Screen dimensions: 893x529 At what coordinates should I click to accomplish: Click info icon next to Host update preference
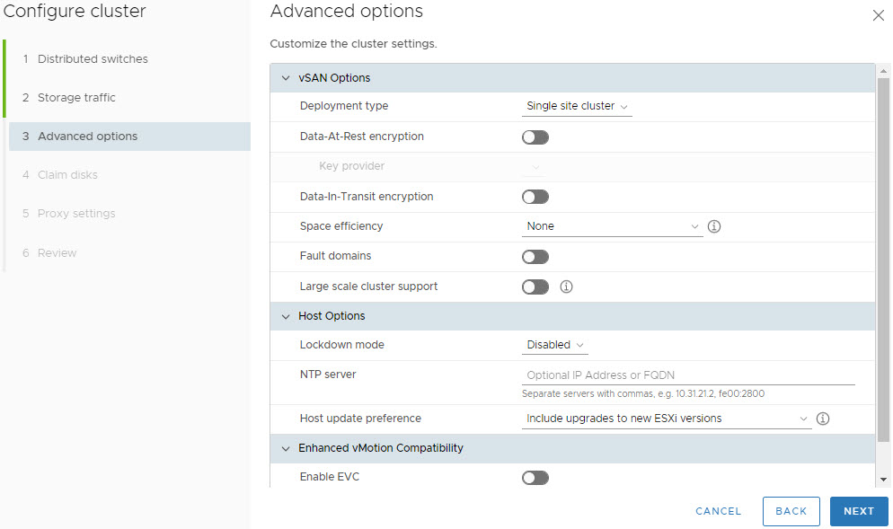(x=822, y=419)
